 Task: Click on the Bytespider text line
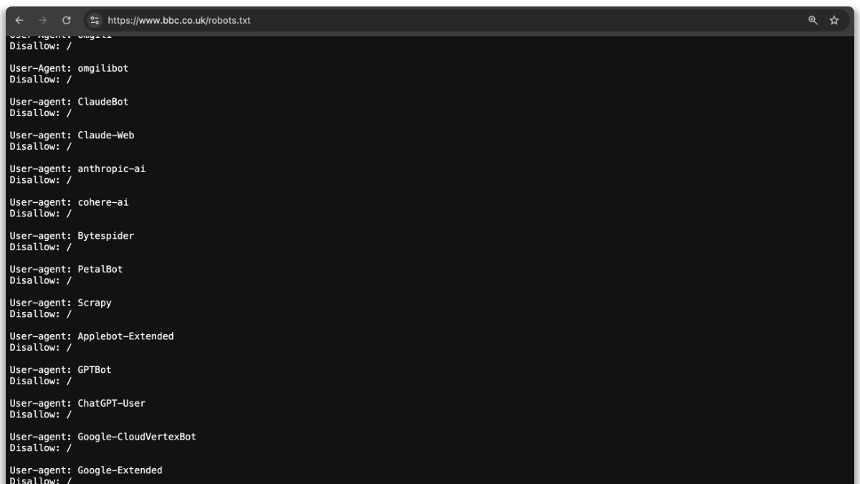pyautogui.click(x=72, y=236)
